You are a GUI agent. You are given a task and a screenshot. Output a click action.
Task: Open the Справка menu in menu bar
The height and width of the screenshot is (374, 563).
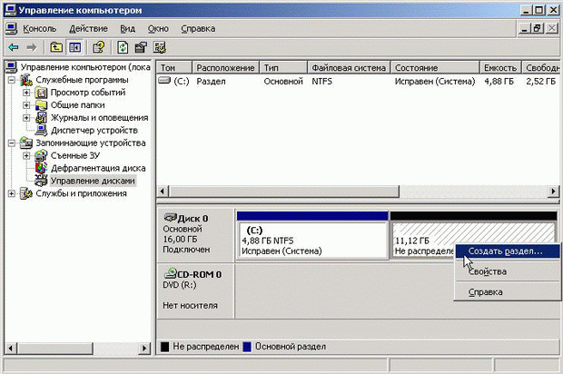point(198,29)
